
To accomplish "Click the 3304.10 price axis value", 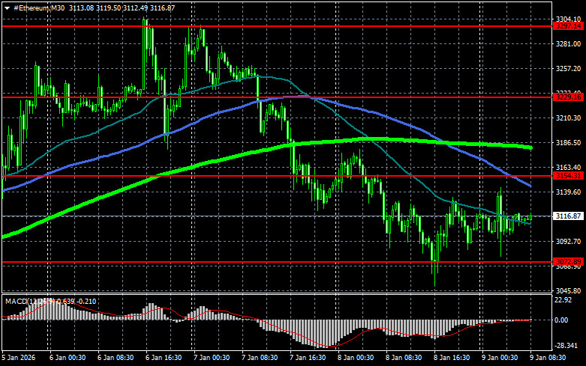I will pyautogui.click(x=568, y=19).
